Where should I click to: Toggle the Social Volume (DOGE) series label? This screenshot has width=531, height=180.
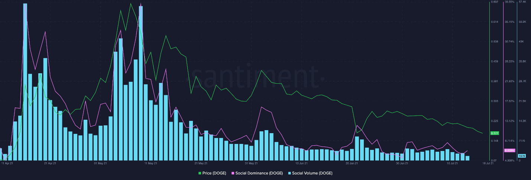pyautogui.click(x=312, y=173)
